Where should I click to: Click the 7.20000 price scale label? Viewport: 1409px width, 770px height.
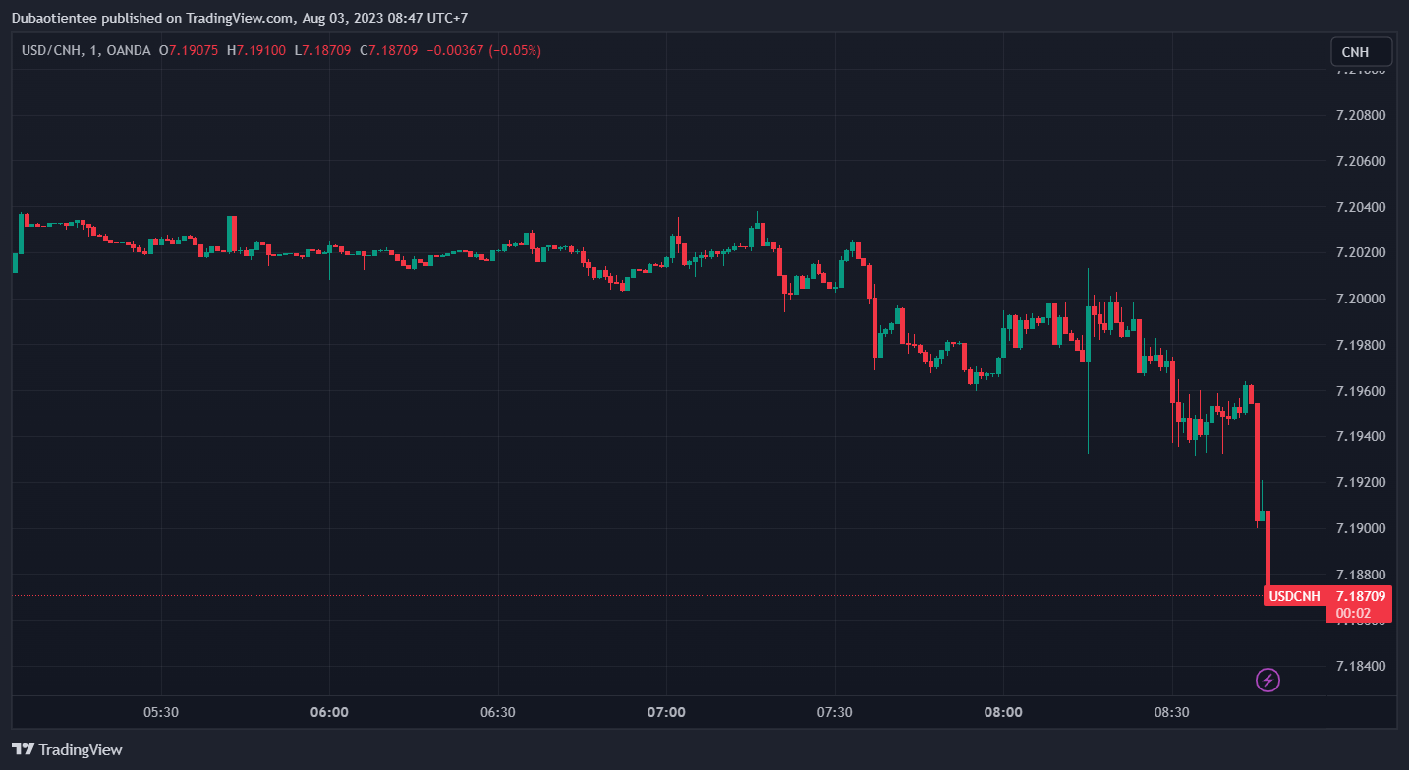1361,299
